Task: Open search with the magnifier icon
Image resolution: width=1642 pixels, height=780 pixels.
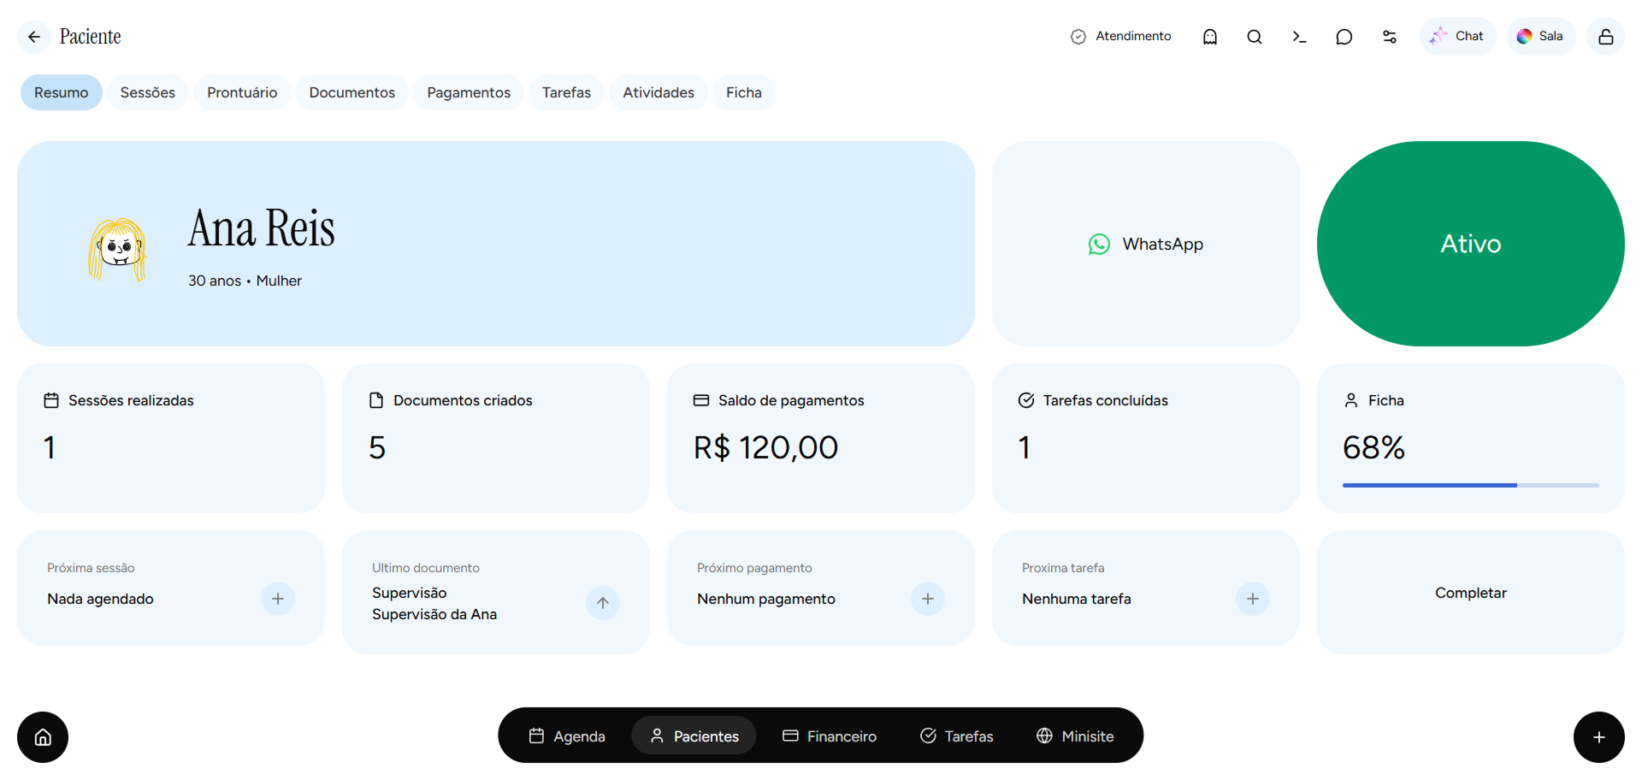Action: click(1255, 37)
